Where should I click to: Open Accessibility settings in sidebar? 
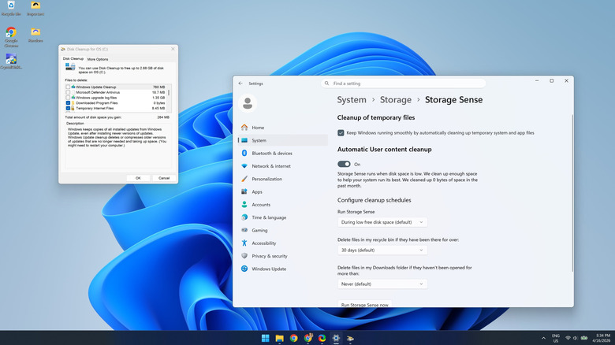pos(263,243)
